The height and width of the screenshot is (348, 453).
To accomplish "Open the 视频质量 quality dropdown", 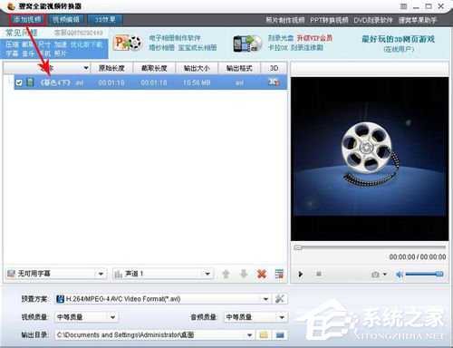I will pos(86,317).
